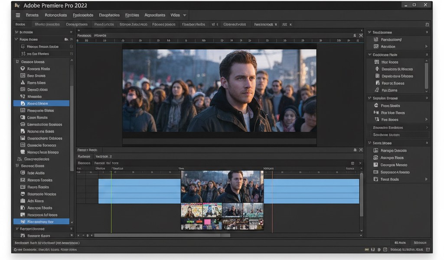Click the icon beside Rararge Dteroda
Image resolution: width=444 pixels, height=260 pixels.
point(376,150)
